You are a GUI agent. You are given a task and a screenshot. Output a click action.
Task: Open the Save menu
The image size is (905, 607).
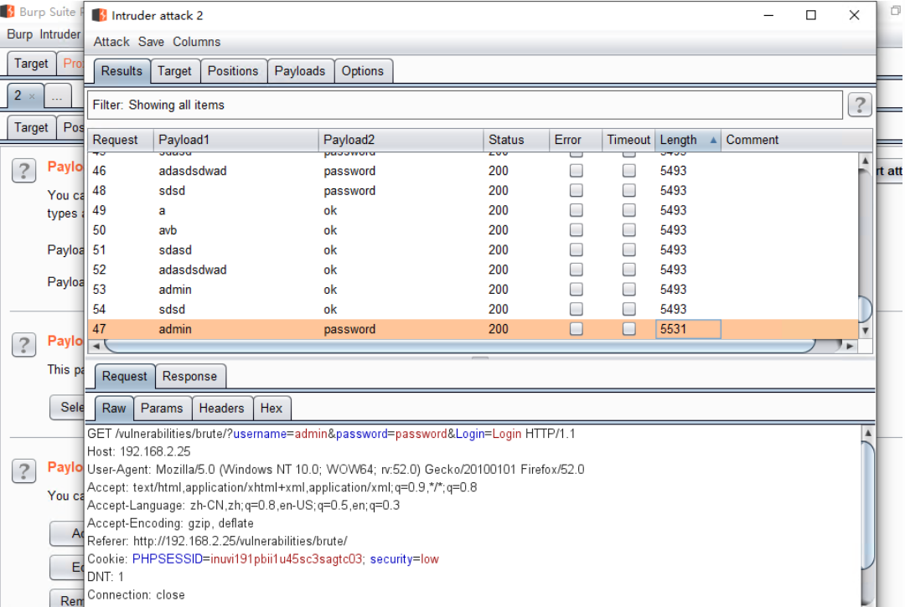151,42
